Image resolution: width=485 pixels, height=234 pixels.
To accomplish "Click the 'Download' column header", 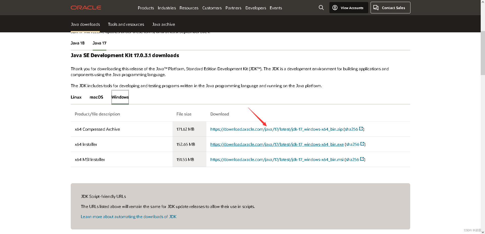I will pyautogui.click(x=220, y=114).
